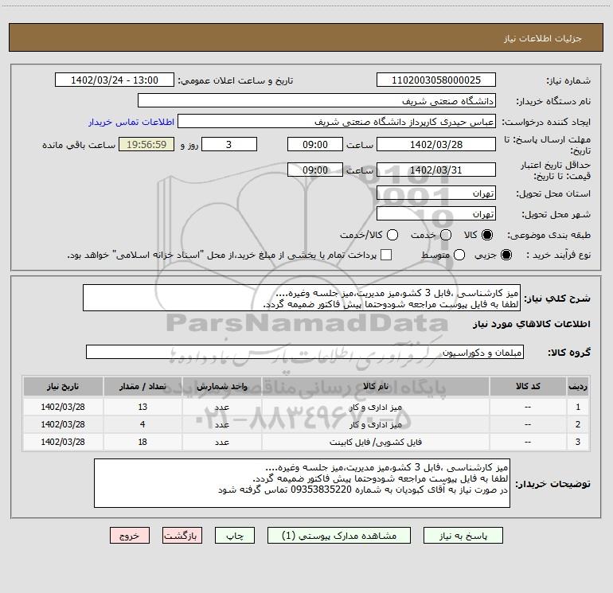Image resolution: width=613 pixels, height=593 pixels.
Task: Select the متوسط purchase type radio
Action: click(x=459, y=255)
